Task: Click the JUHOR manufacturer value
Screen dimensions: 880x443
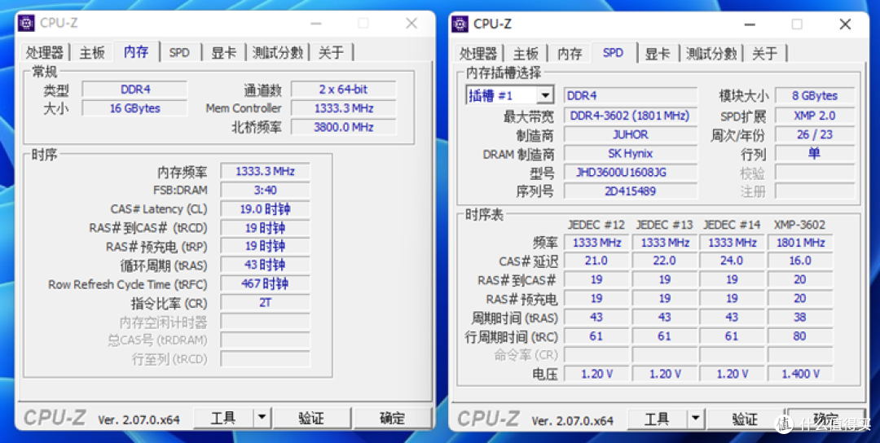Action: click(630, 134)
